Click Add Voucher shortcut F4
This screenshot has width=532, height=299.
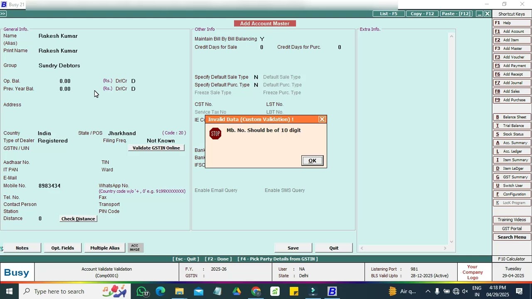click(x=512, y=57)
